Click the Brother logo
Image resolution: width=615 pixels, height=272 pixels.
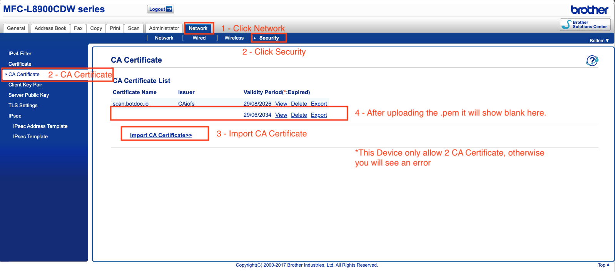click(x=589, y=10)
